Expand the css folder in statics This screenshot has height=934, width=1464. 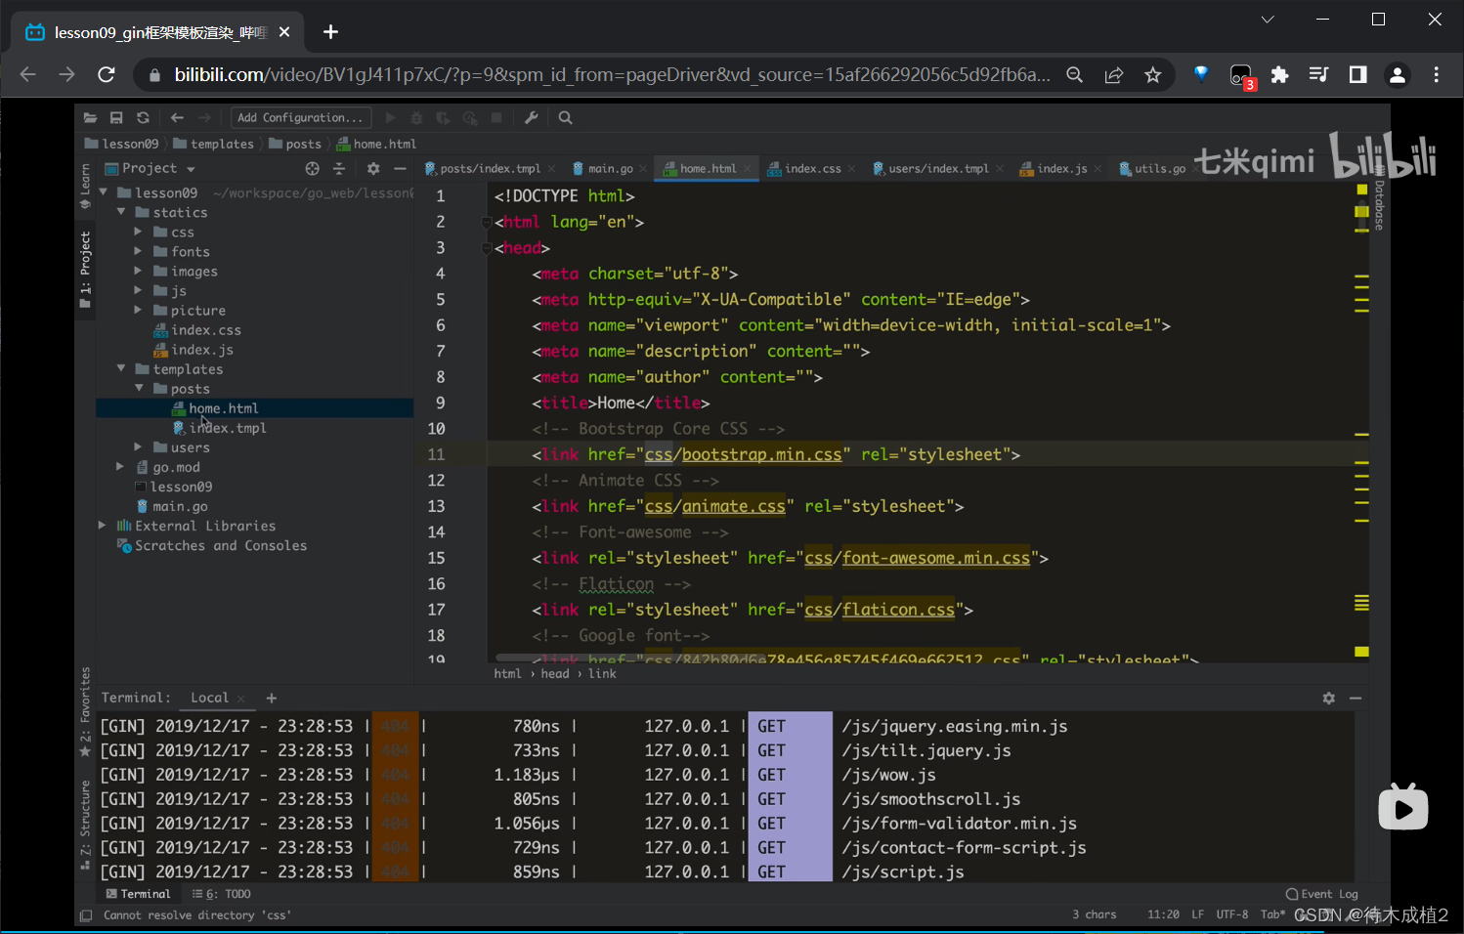[x=138, y=233]
